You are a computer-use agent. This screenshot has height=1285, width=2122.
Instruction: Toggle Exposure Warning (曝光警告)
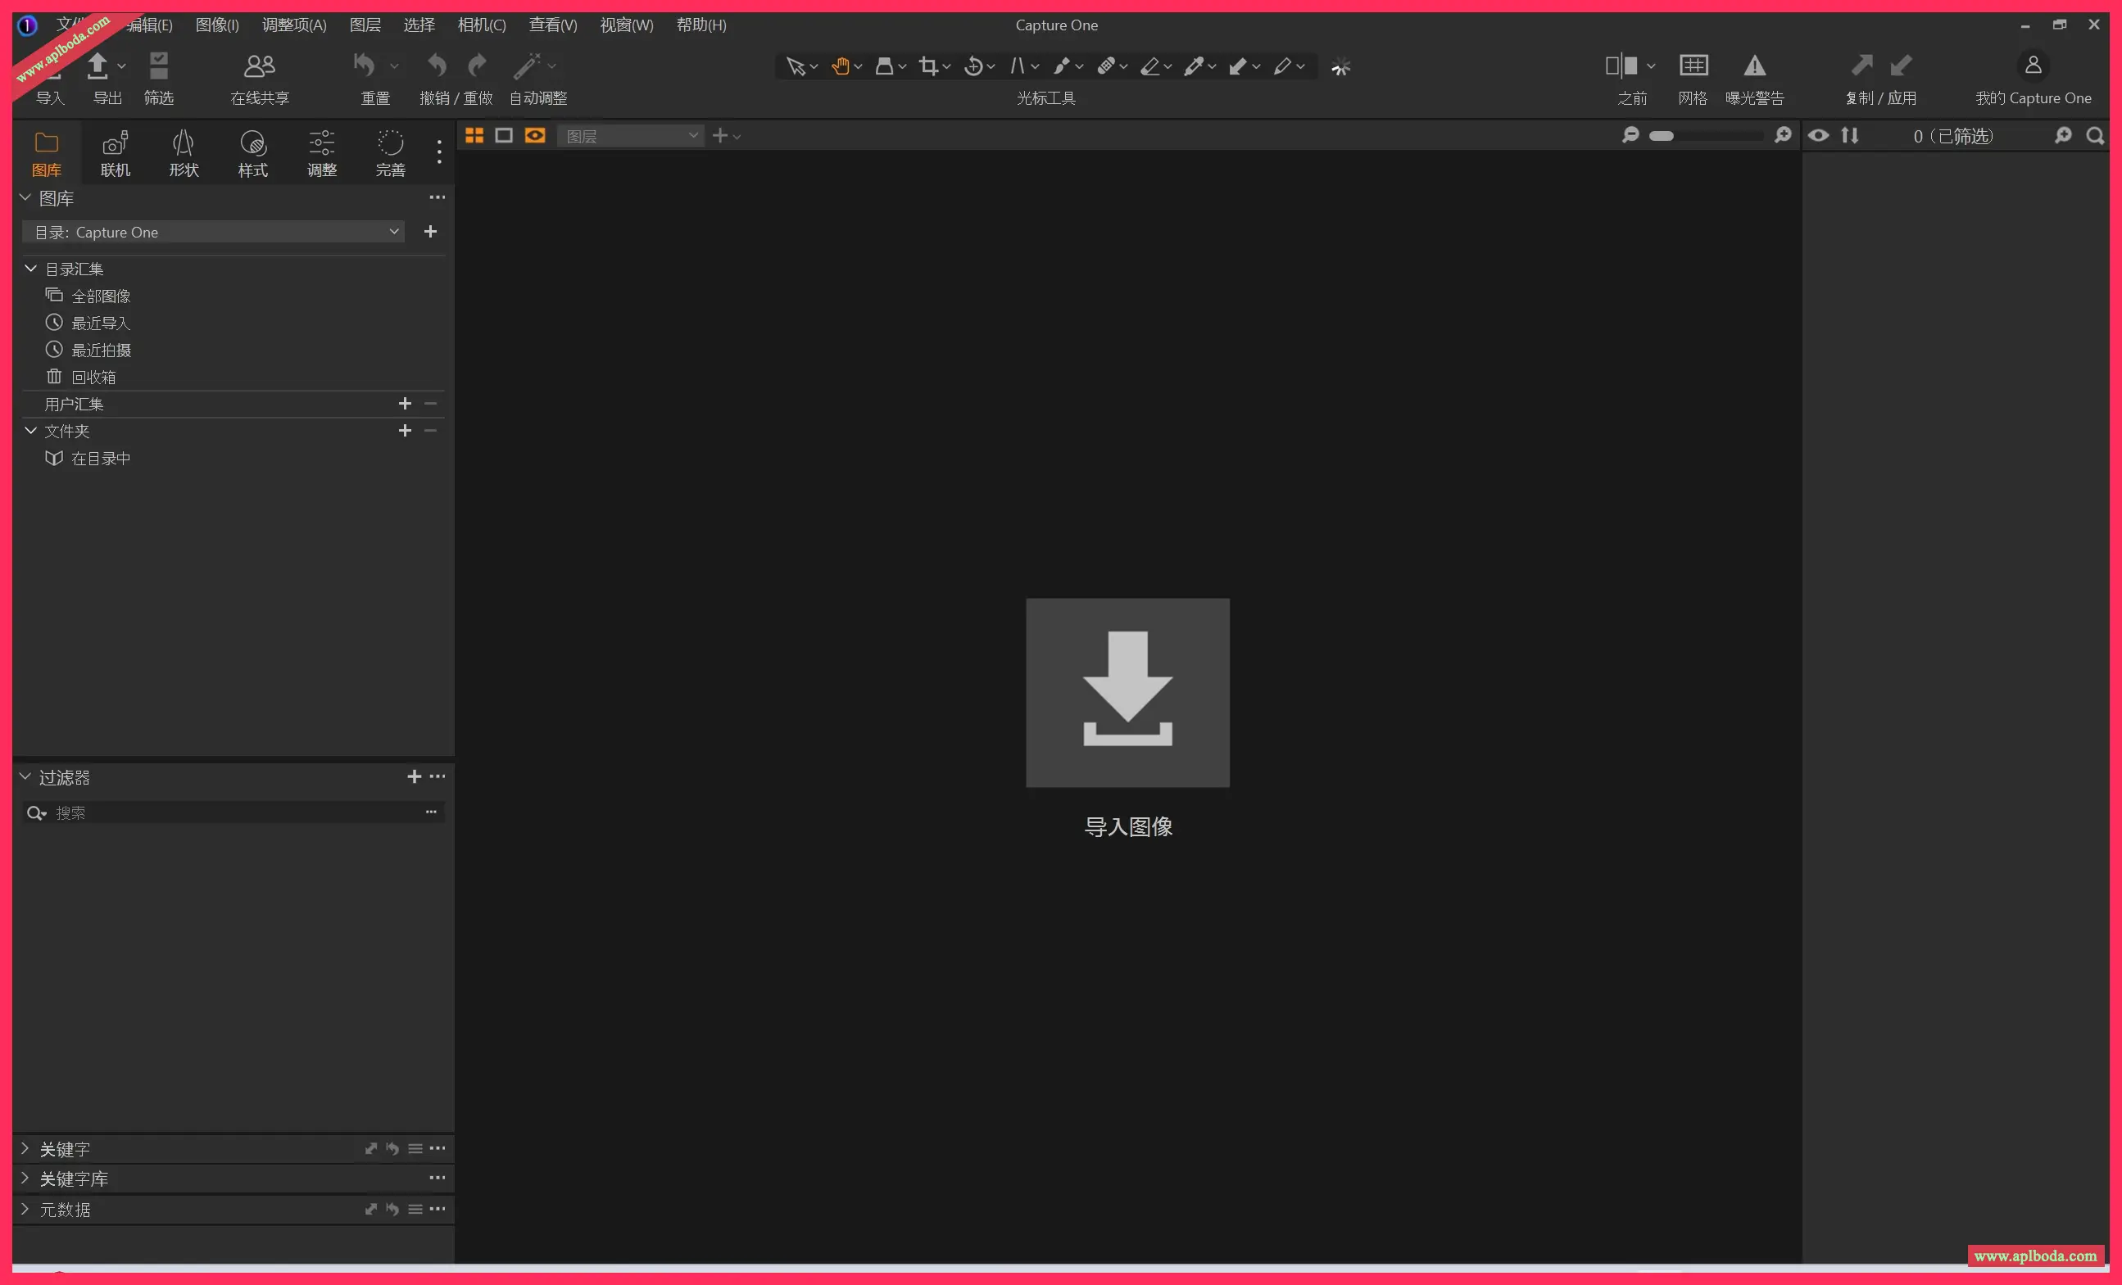(x=1754, y=66)
